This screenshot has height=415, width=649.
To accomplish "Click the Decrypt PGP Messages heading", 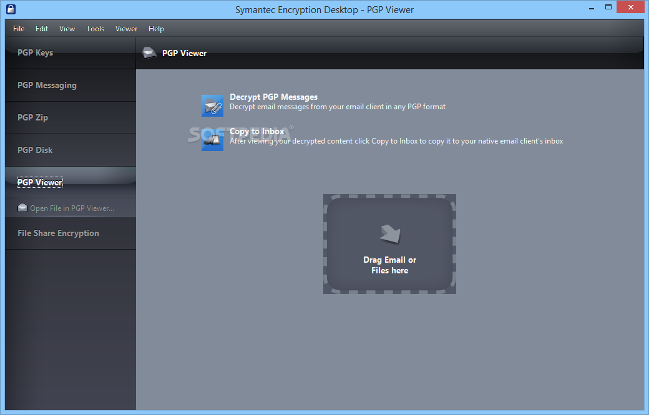I will 273,97.
